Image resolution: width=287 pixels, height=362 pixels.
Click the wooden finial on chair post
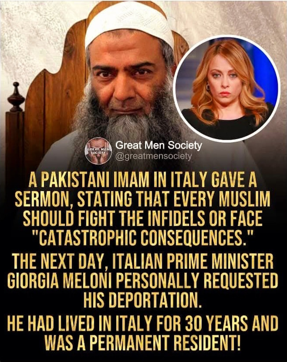pos(16,97)
